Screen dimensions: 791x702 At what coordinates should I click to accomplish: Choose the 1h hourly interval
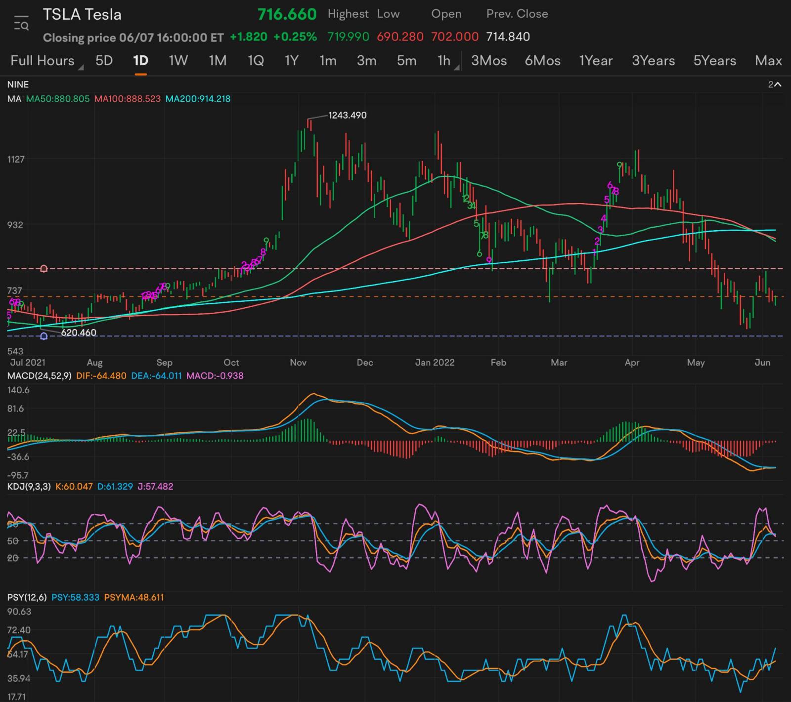click(443, 61)
